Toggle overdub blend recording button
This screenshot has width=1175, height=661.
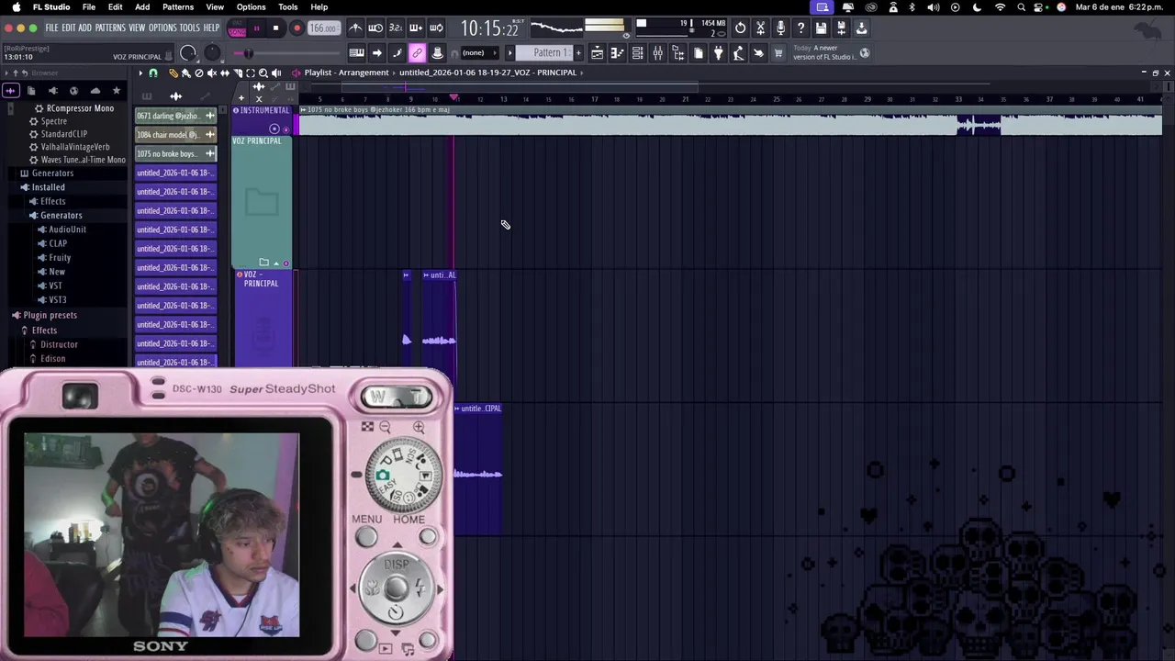416,28
